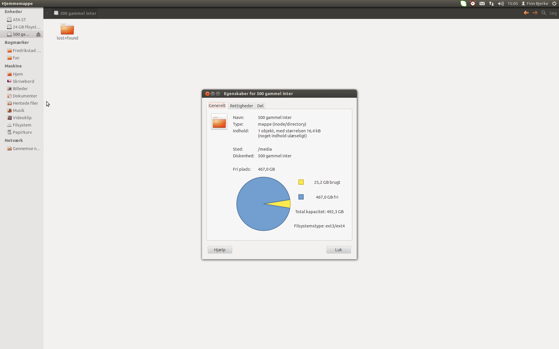Click the 25,2 GB brugt label
Screen dimensions: 559x349
[x=327, y=182]
